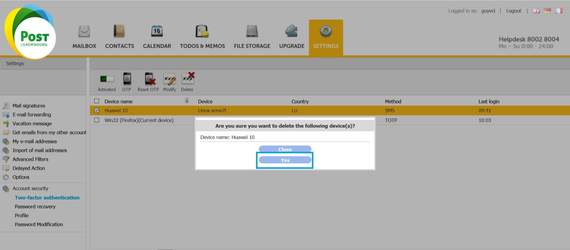This screenshot has height=250, width=570.
Task: Open the Mailbox envelope icon
Action: [84, 32]
